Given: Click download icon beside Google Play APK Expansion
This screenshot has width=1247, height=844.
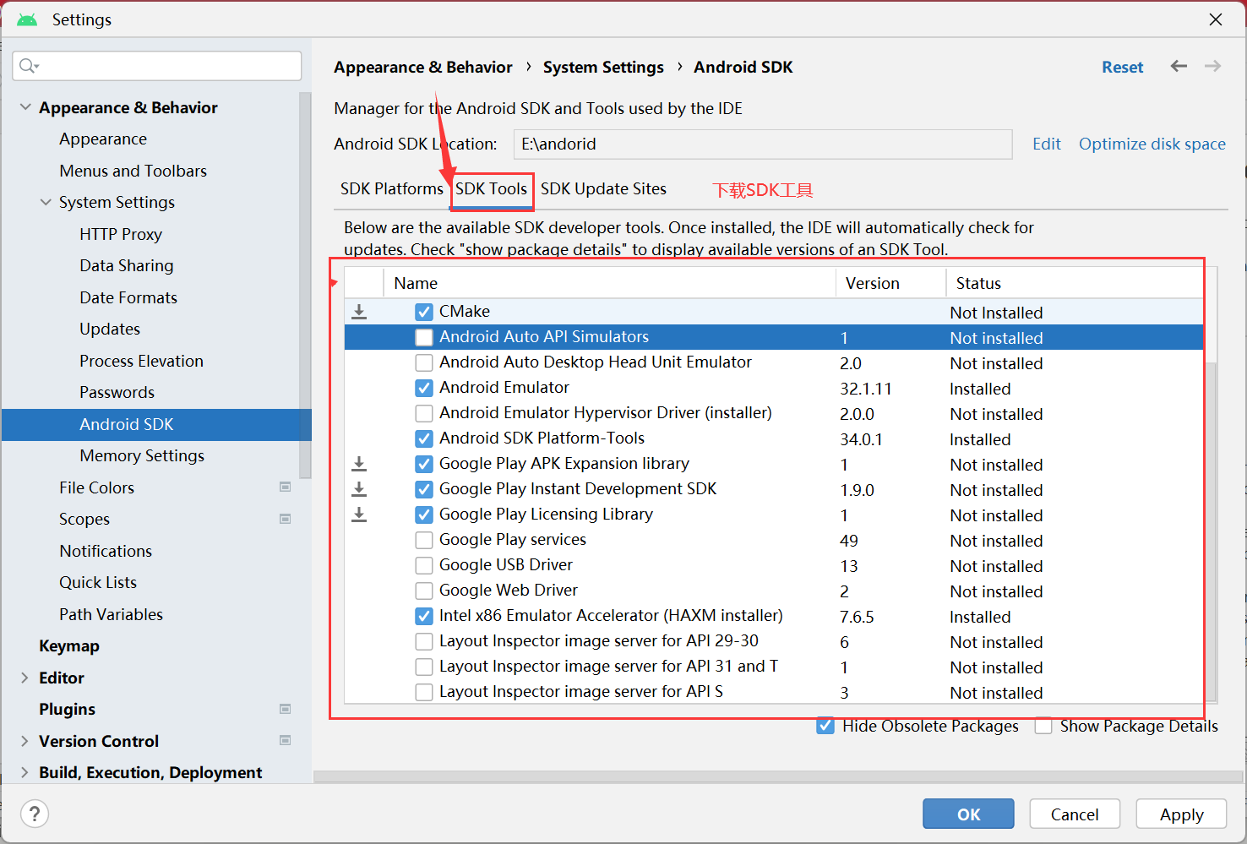Looking at the screenshot, I should coord(359,464).
